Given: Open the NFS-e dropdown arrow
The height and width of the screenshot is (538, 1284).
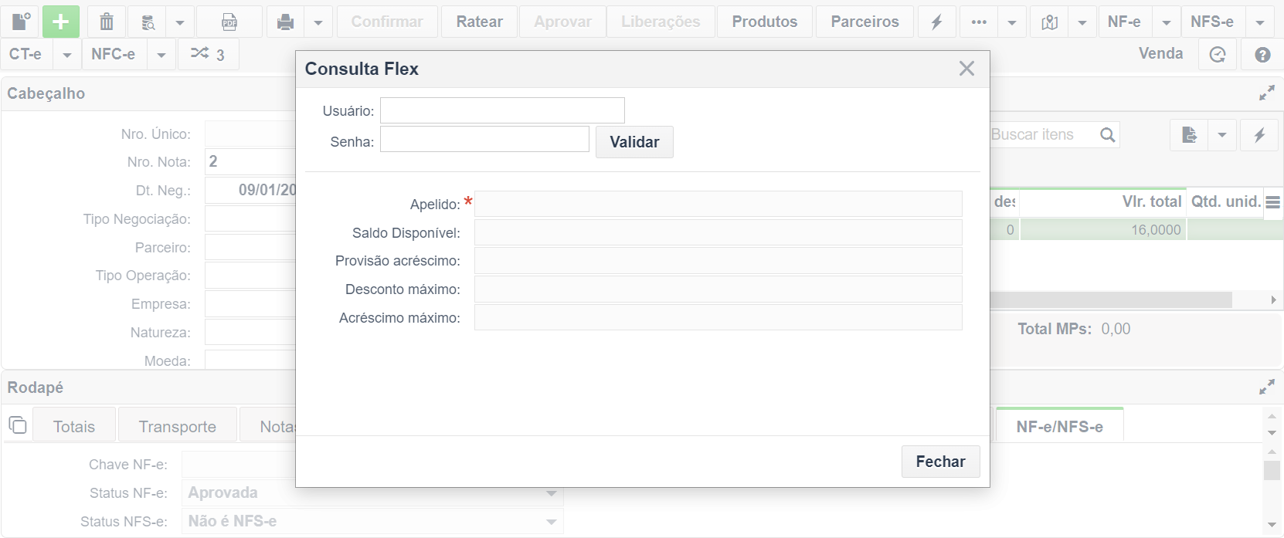Looking at the screenshot, I should 1260,22.
